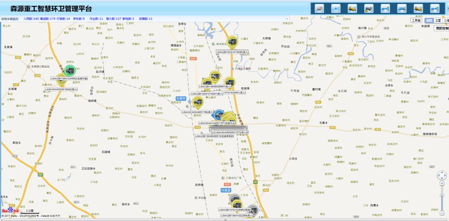Select green vehicle marker LGAX2B139G1024662

click(70, 70)
